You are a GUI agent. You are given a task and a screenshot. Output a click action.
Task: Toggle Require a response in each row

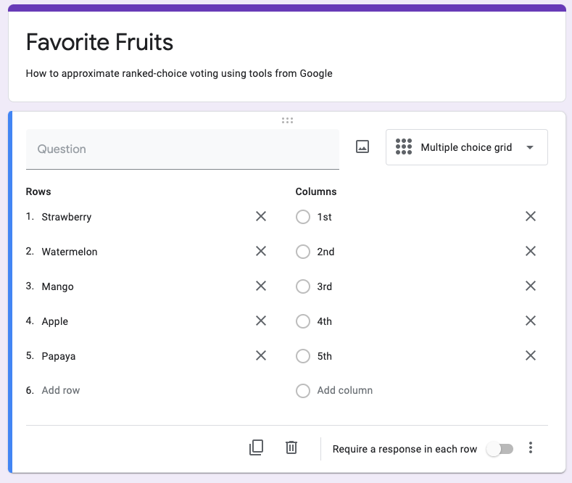(500, 449)
